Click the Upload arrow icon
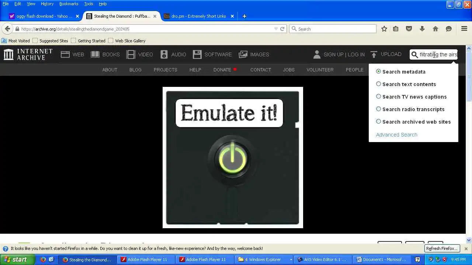 [x=374, y=54]
